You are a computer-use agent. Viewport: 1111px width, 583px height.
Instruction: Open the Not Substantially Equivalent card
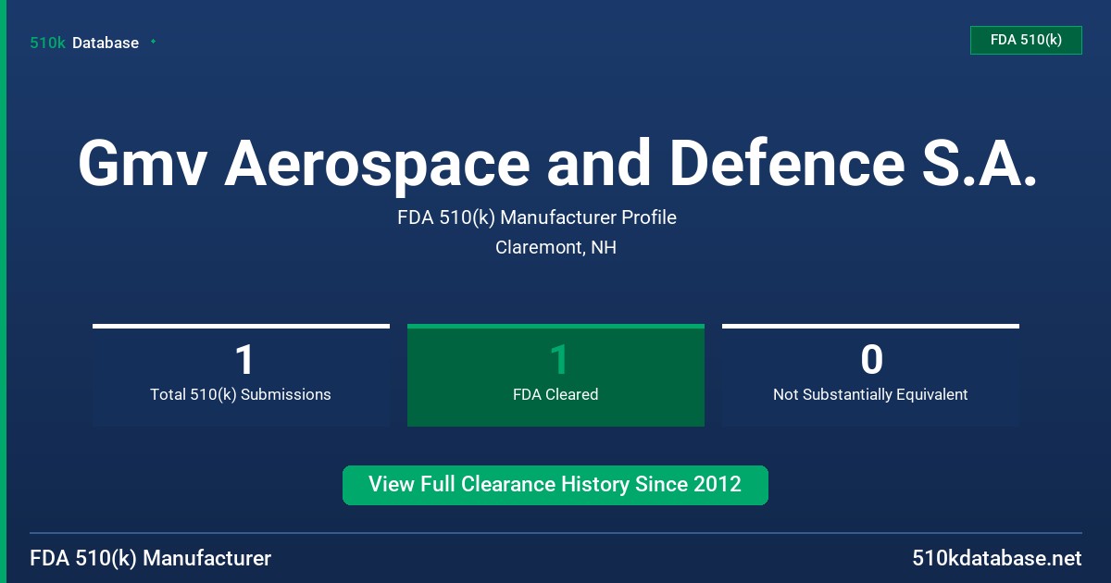pos(870,375)
